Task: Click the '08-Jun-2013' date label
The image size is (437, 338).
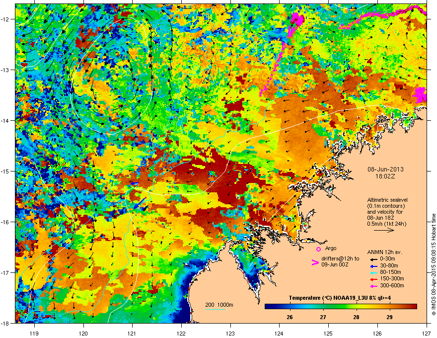Action: (x=385, y=169)
